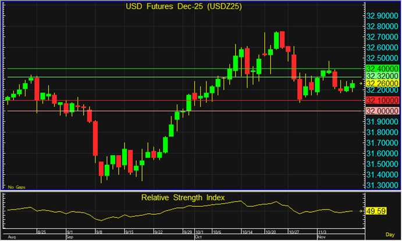Click the Oct month label on axis
The height and width of the screenshot is (241, 402).
(197, 238)
